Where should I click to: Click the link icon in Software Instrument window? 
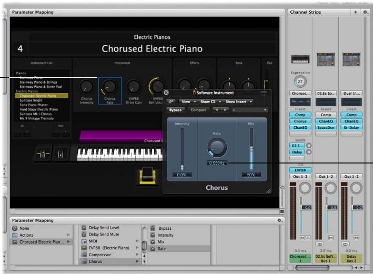tap(171, 102)
